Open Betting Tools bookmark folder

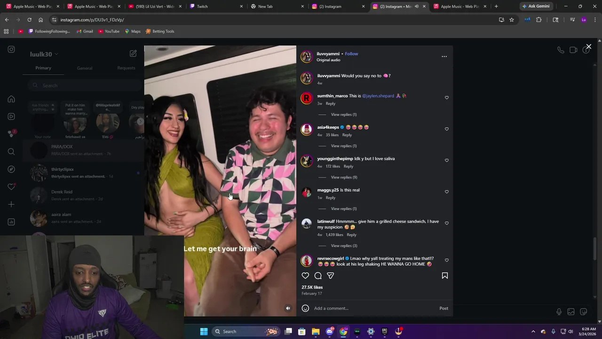coord(160,32)
